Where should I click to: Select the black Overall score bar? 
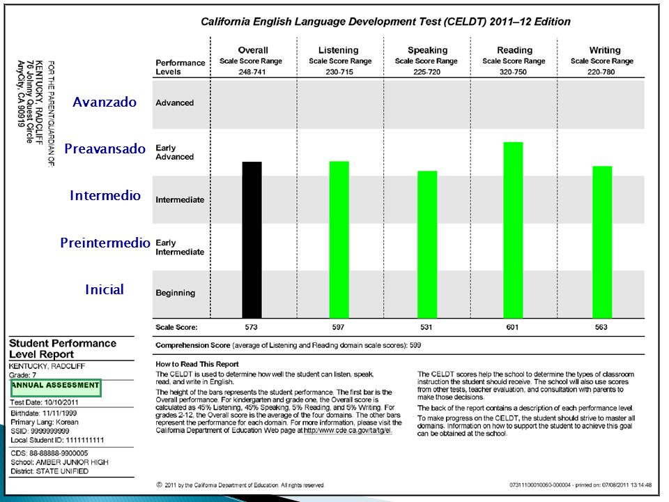(x=252, y=240)
